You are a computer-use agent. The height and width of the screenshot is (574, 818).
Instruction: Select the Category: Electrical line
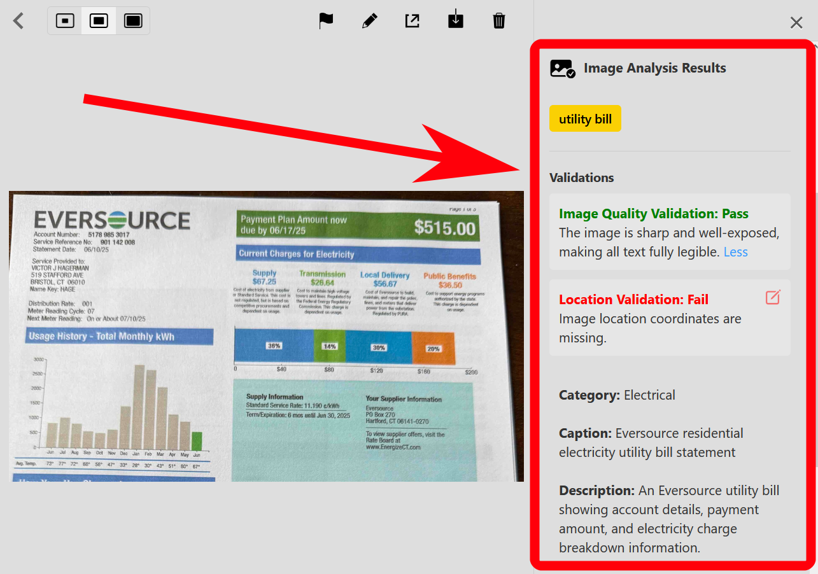[x=617, y=395]
